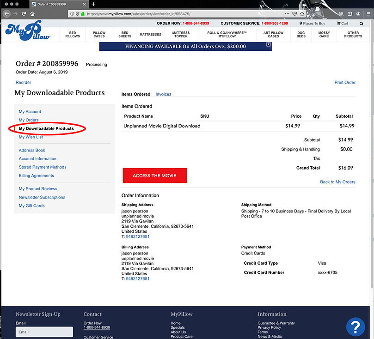Click the MyPillow logo

coord(27,30)
